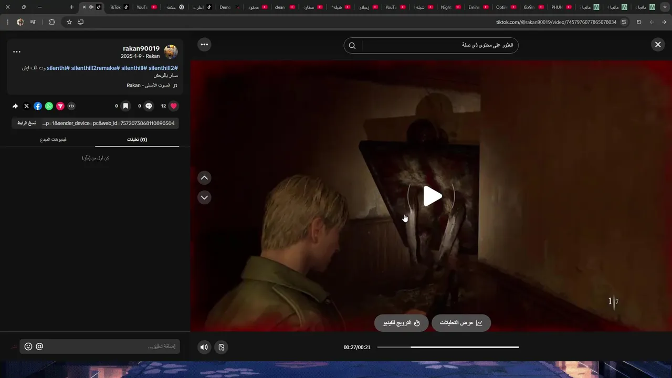This screenshot has width=672, height=378.
Task: Open site information icon in address bar
Action: (624, 22)
